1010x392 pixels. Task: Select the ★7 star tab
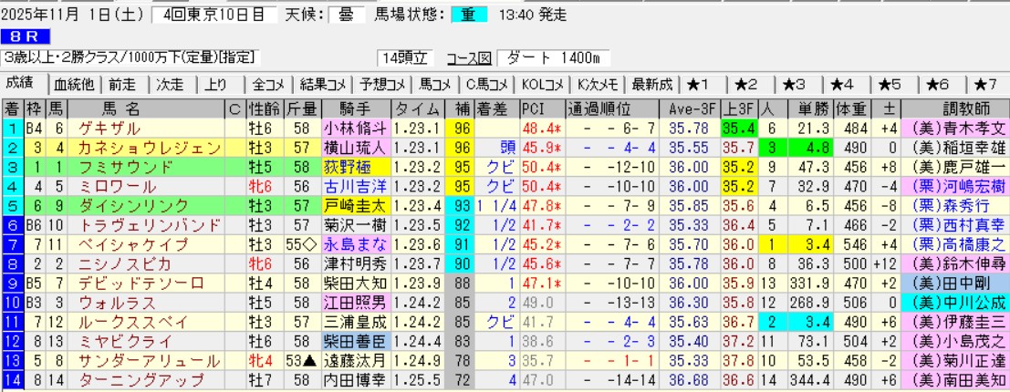985,85
